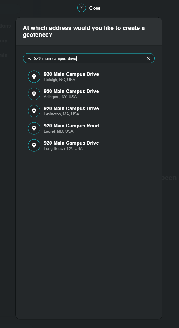This screenshot has height=328, width=179.
Task: Click the pin icon for Long Beach, CA result
Action: click(x=34, y=145)
